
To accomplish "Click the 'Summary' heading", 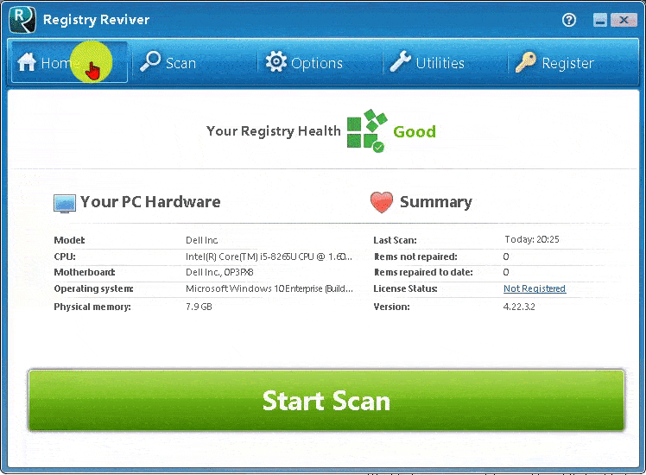I will (x=436, y=202).
